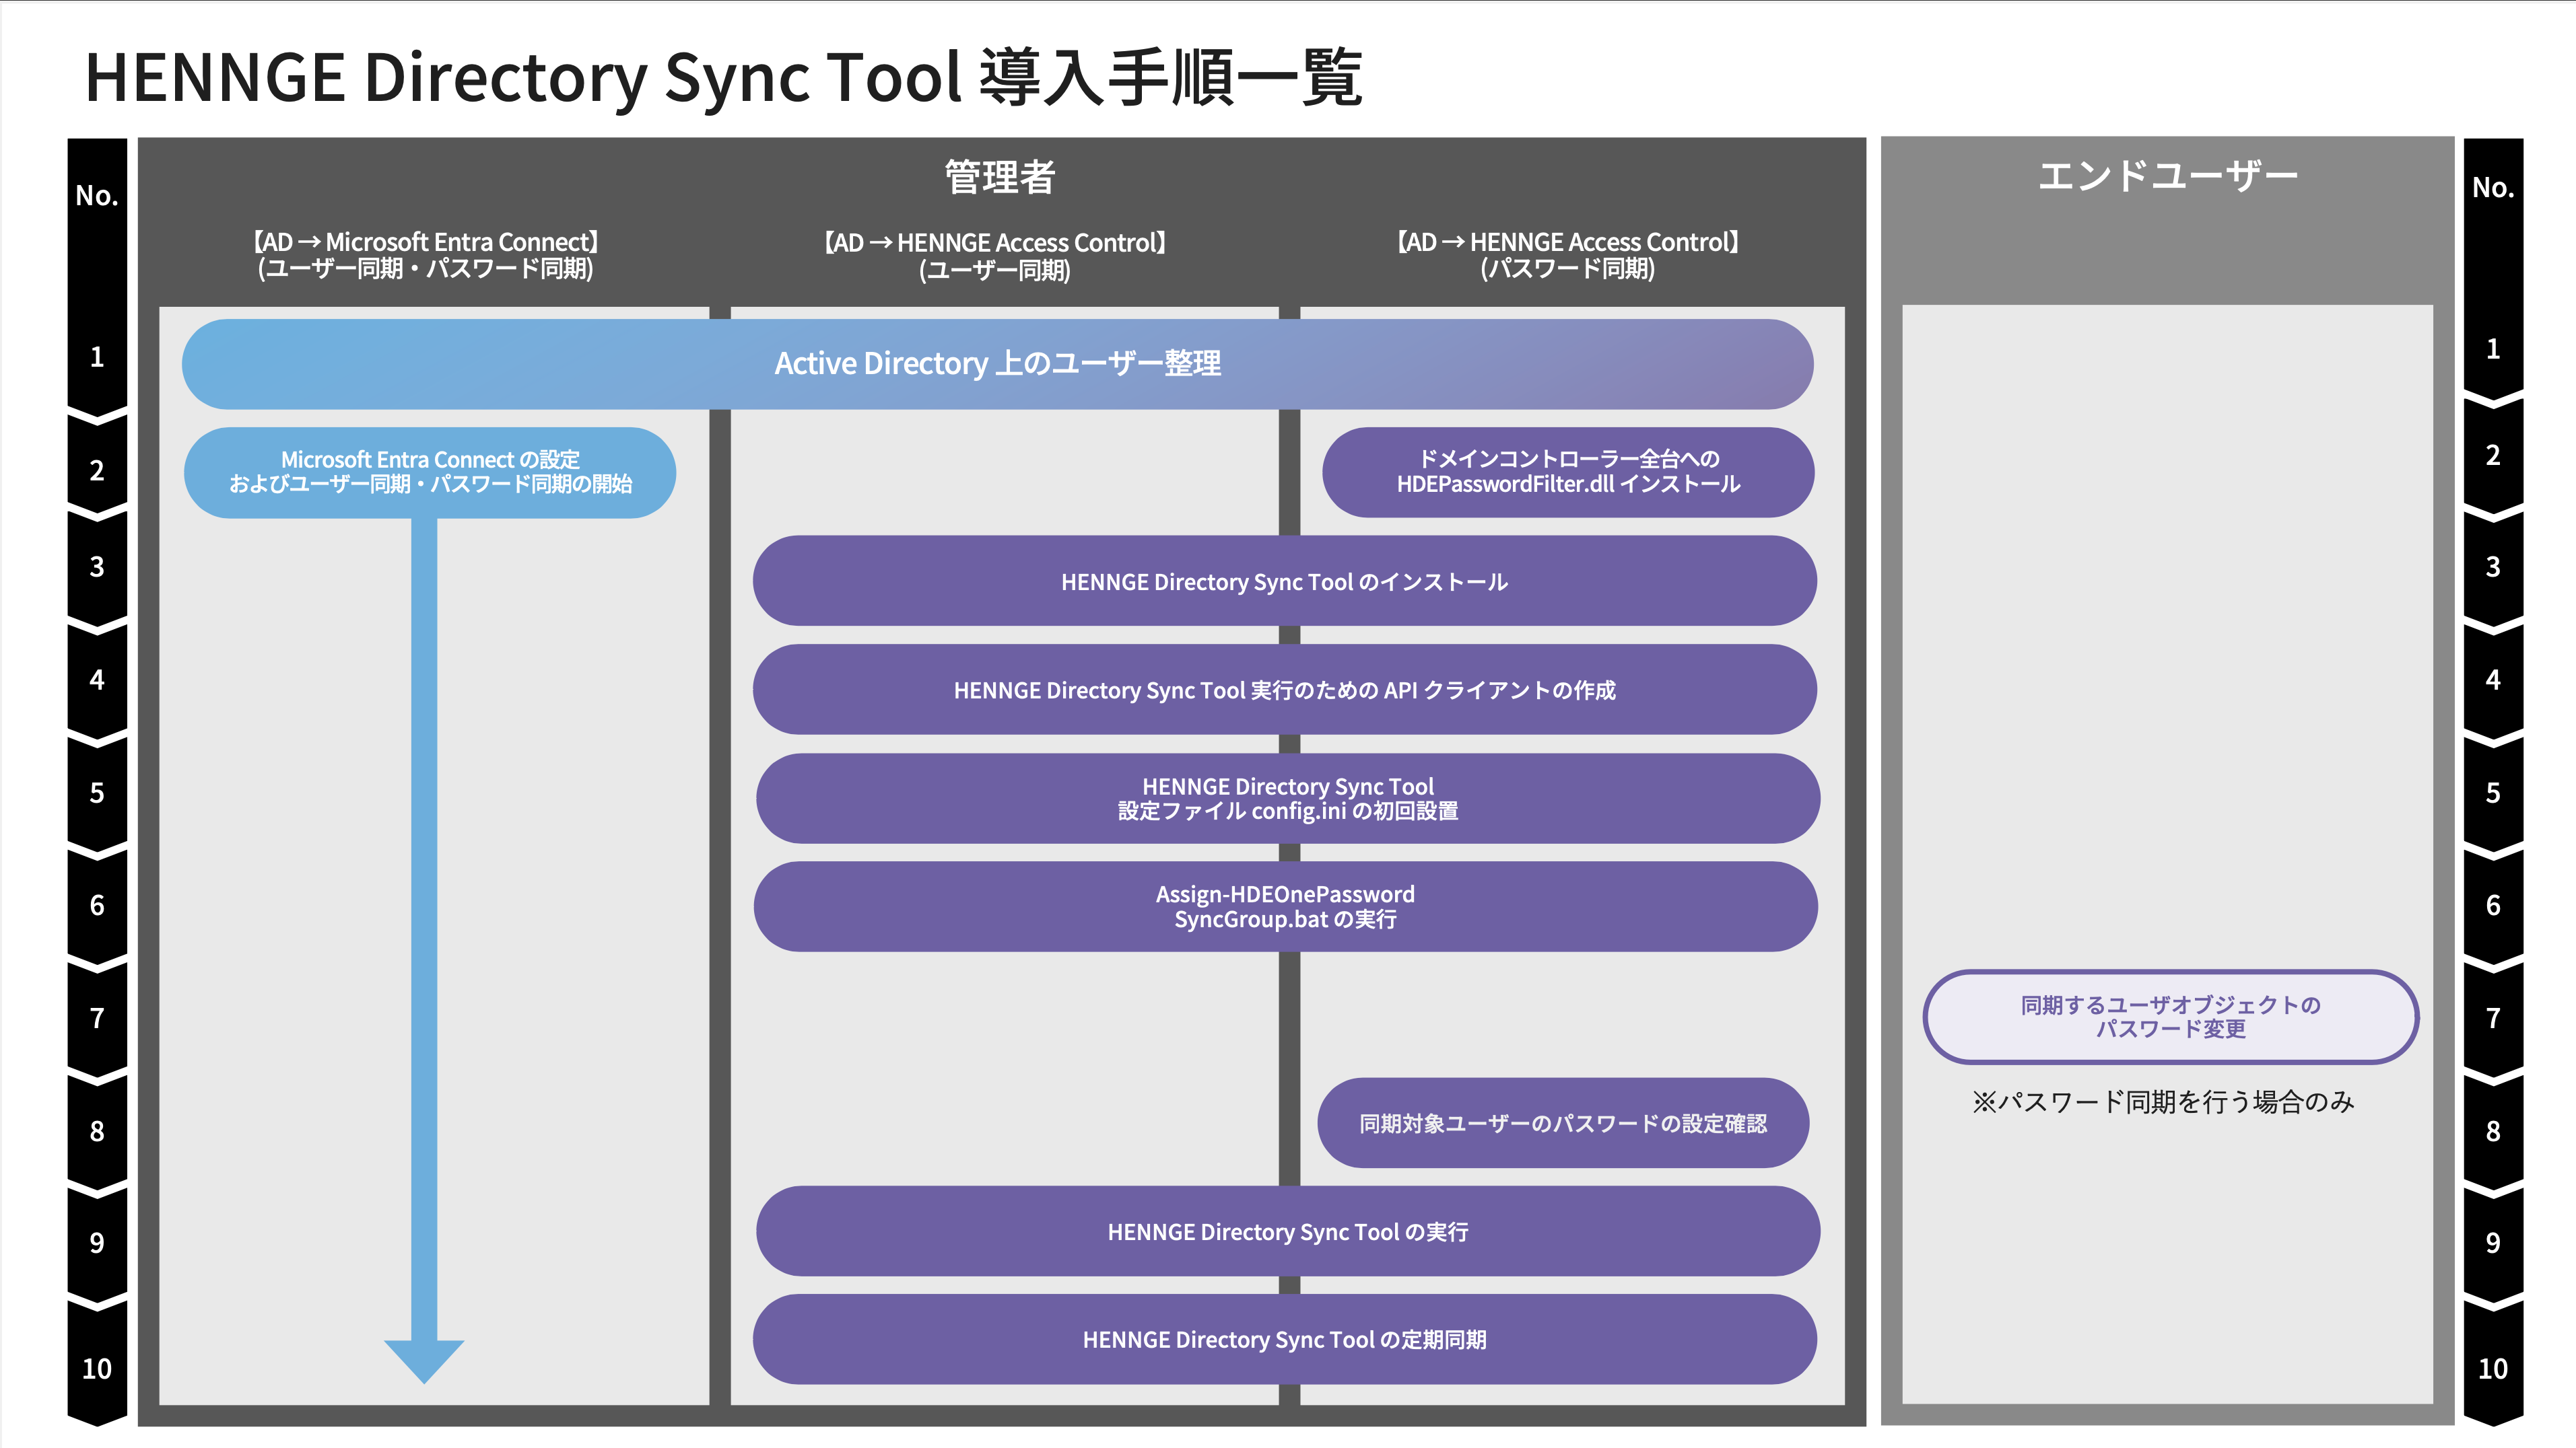Select the エンドユーザー header label
This screenshot has width=2576, height=1448.
2167,176
